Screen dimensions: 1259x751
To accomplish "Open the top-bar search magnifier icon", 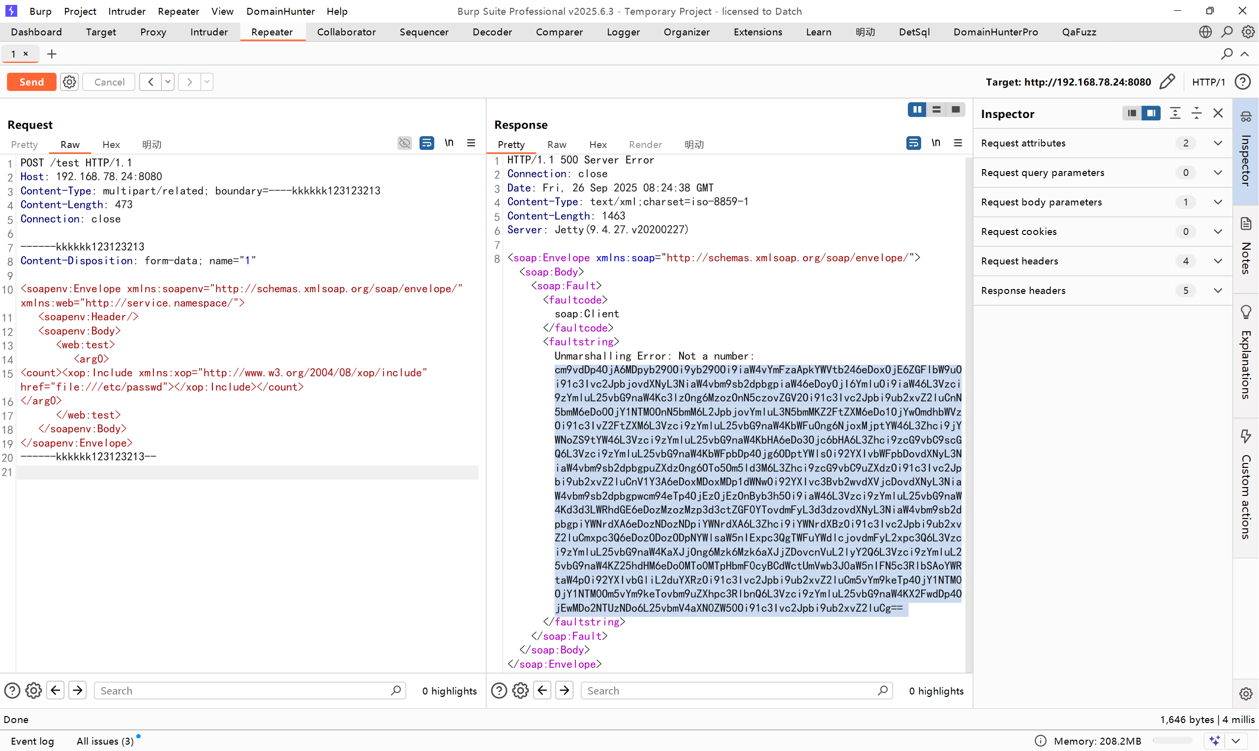I will [1227, 31].
